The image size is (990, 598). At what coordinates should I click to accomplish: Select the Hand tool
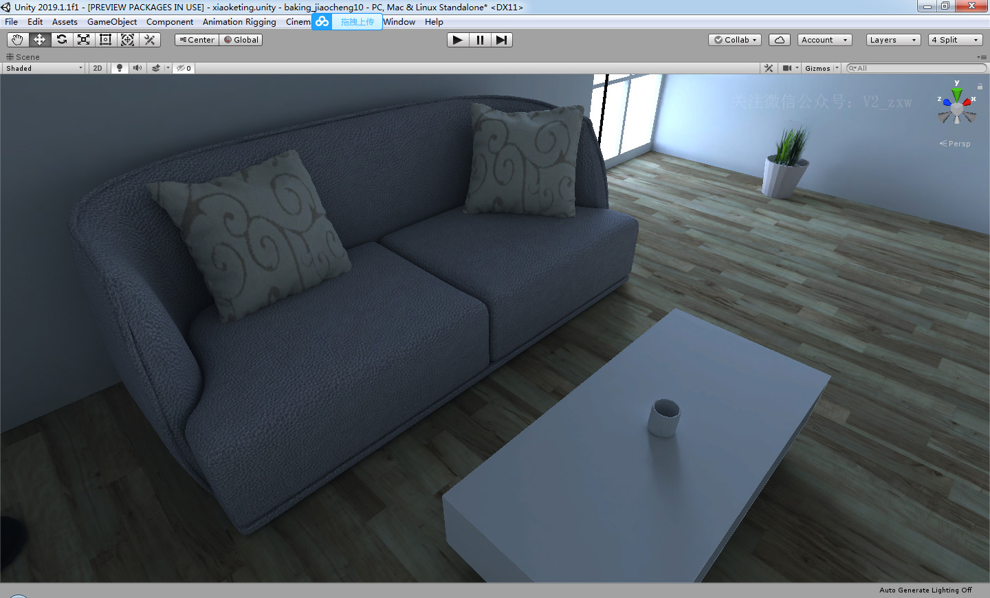coord(17,40)
